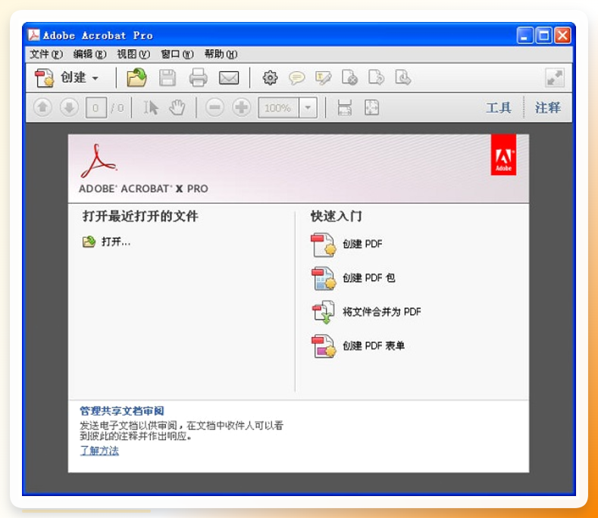
Task: Click the icon beside 创建 PDF 表单
Action: click(x=324, y=347)
